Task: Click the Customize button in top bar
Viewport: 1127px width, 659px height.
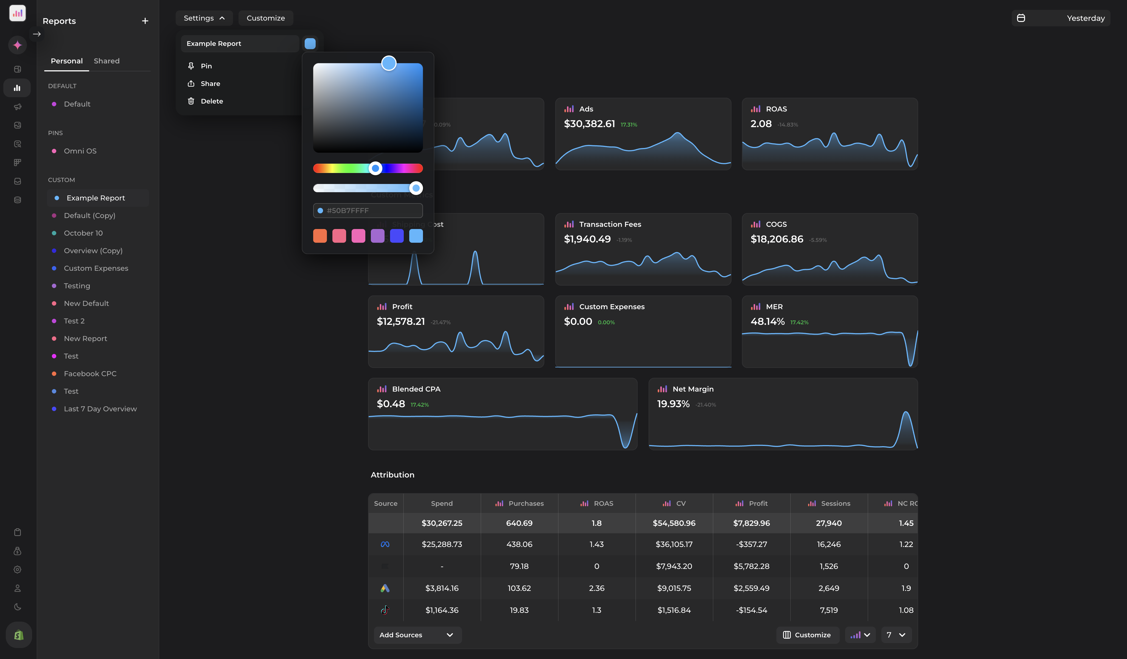Action: (265, 18)
